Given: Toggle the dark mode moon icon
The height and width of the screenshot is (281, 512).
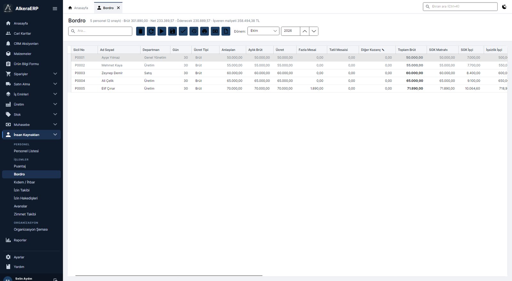Looking at the screenshot, I should pyautogui.click(x=504, y=6).
